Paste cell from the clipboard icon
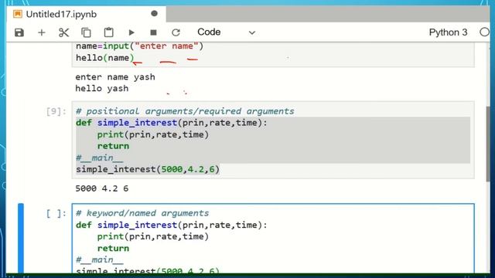495x278 pixels. coord(108,32)
